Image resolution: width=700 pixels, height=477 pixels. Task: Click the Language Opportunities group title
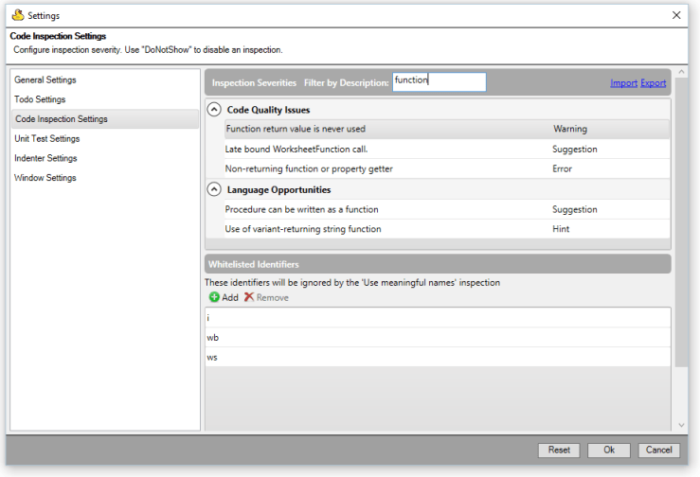279,189
